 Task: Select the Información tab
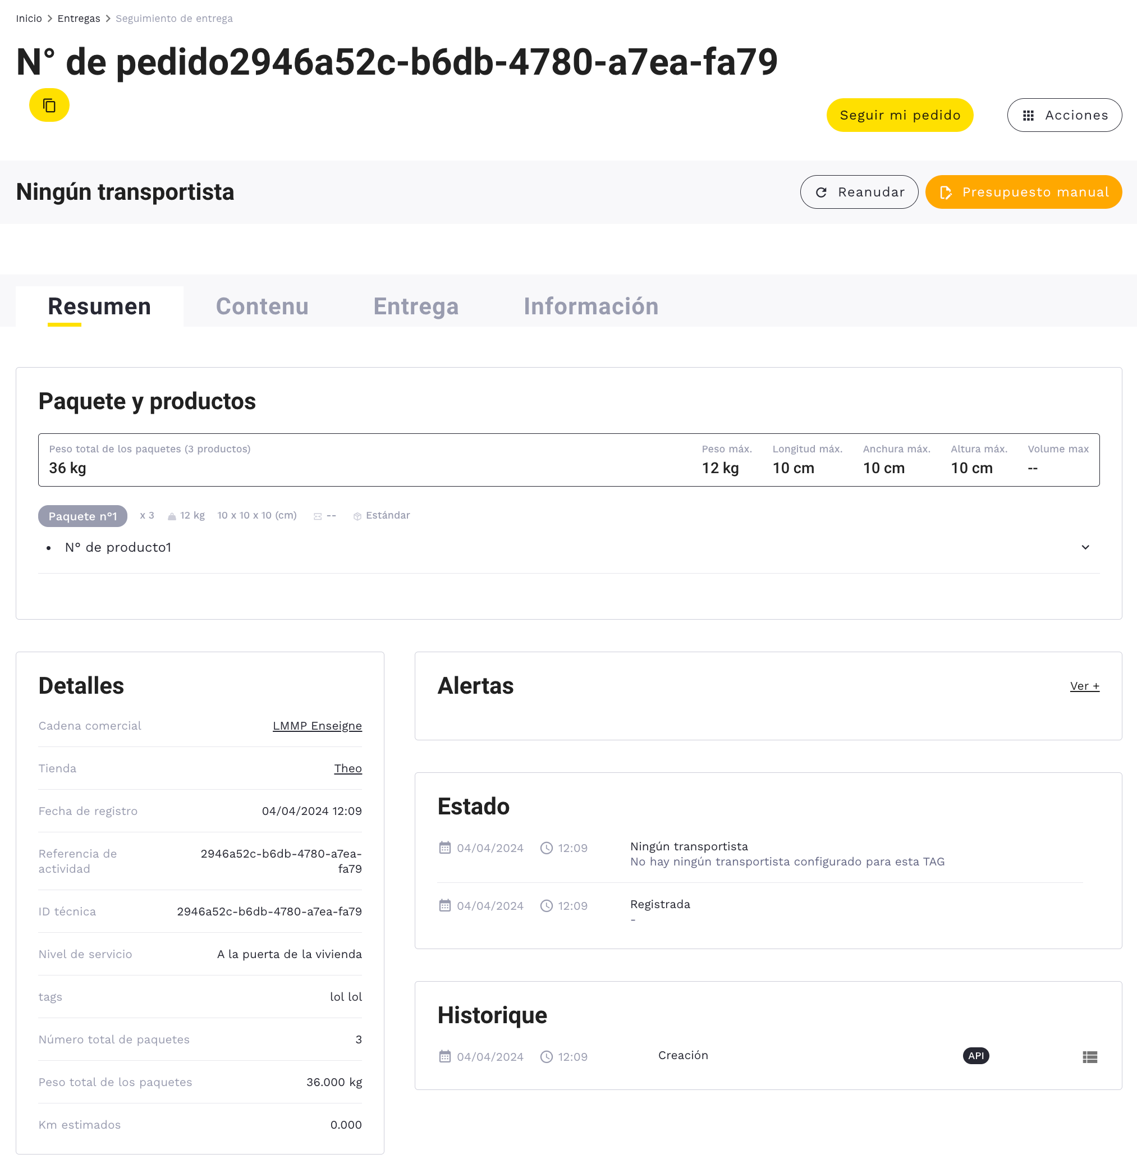590,306
